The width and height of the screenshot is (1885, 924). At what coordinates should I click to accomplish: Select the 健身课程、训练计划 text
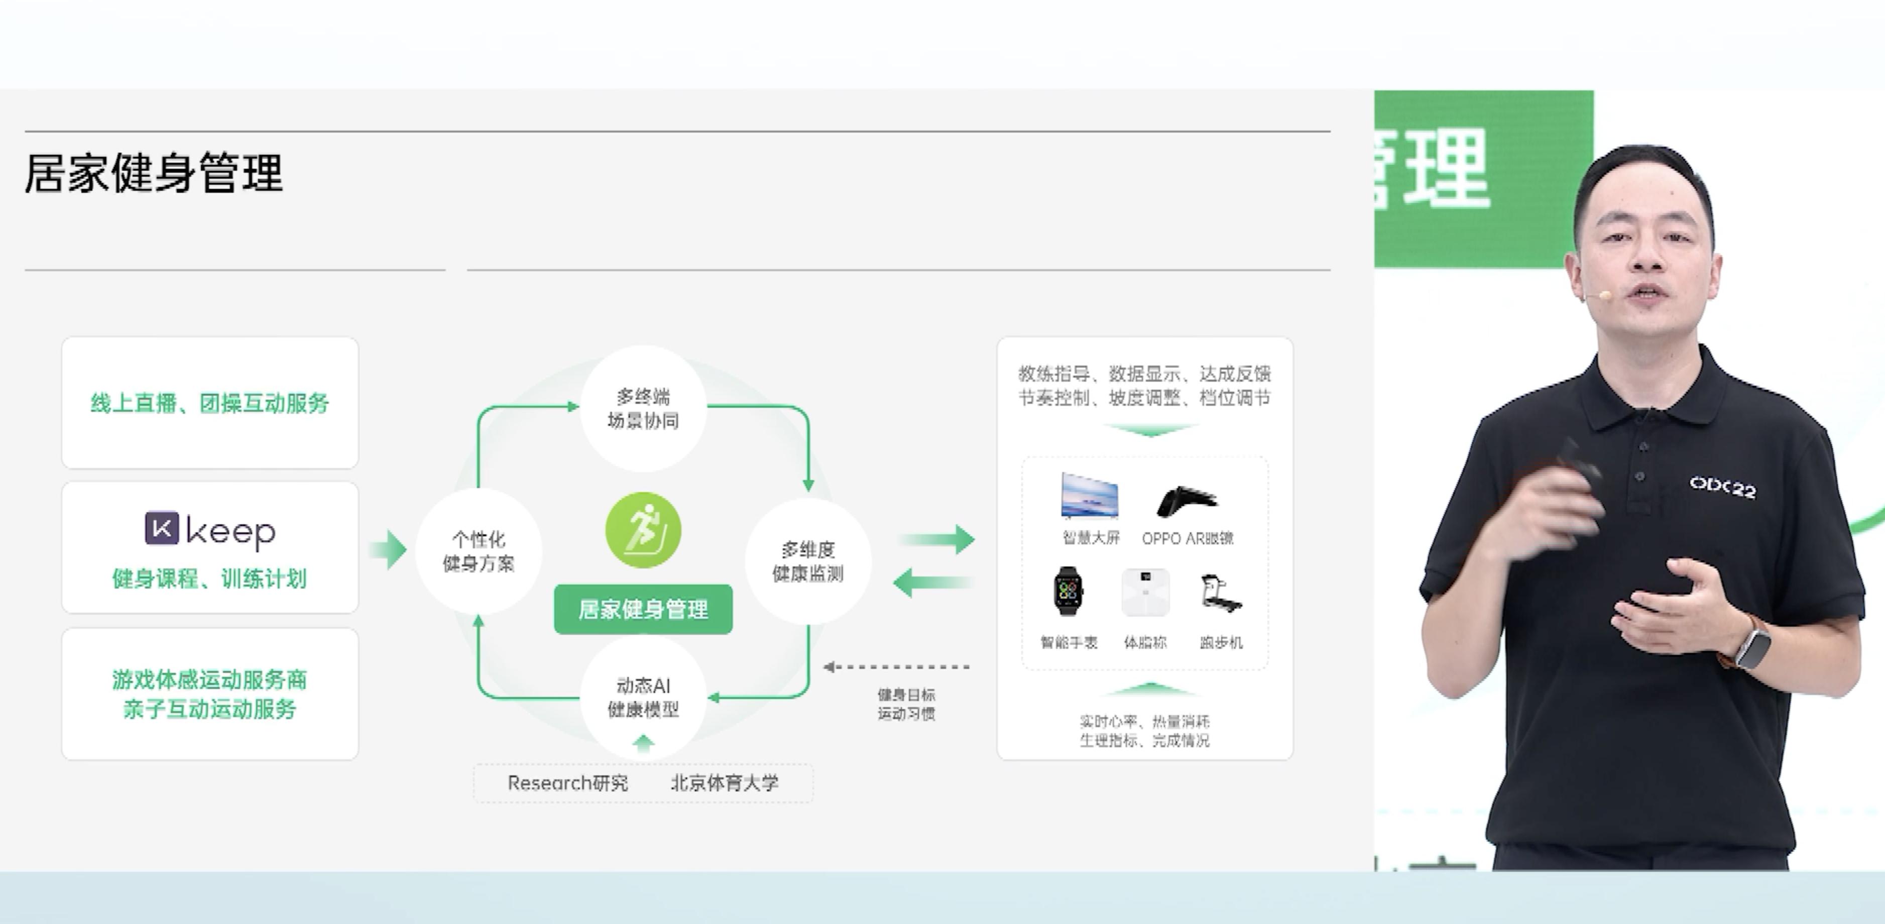pos(209,579)
